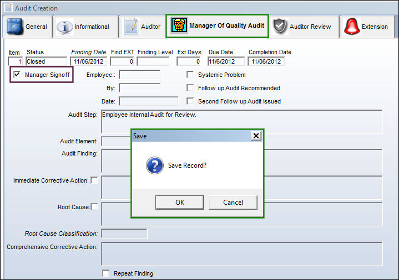Click the Save dialog title
The image size is (399, 280).
(140, 136)
